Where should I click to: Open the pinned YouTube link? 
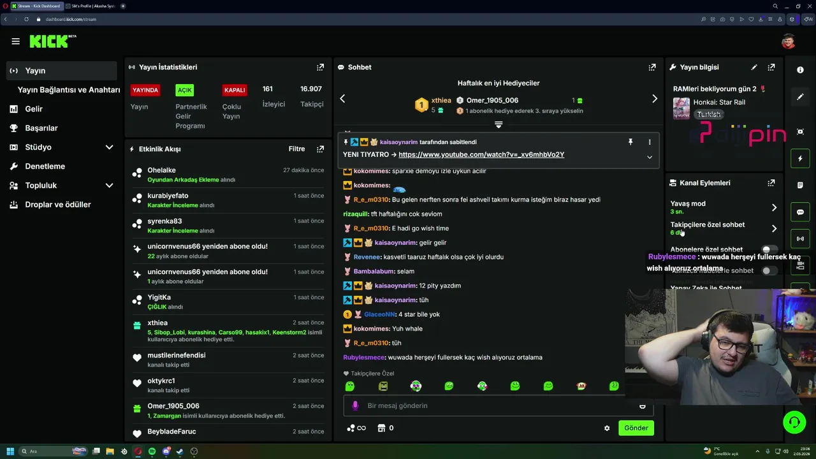click(x=481, y=155)
